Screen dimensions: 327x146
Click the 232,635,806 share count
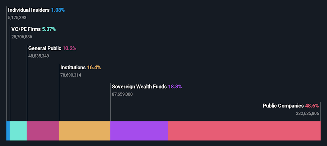click(x=308, y=113)
